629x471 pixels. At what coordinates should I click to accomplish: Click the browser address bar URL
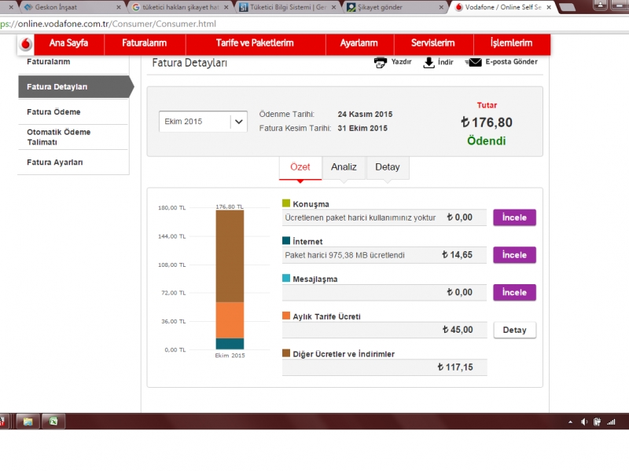(x=109, y=24)
